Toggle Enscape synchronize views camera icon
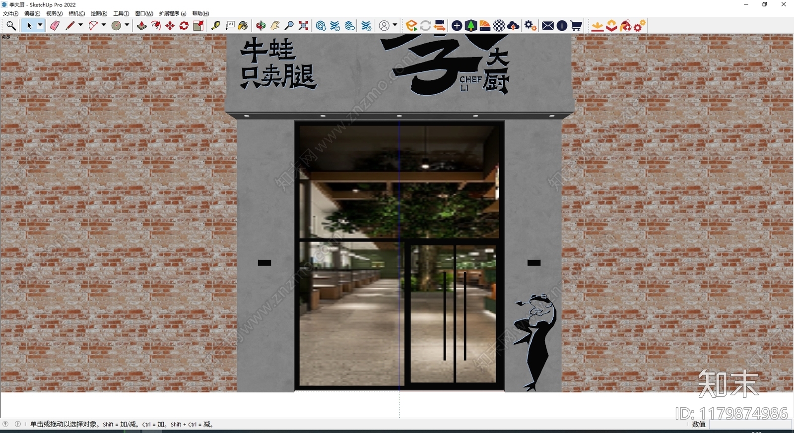This screenshot has height=433, width=794. coord(440,26)
